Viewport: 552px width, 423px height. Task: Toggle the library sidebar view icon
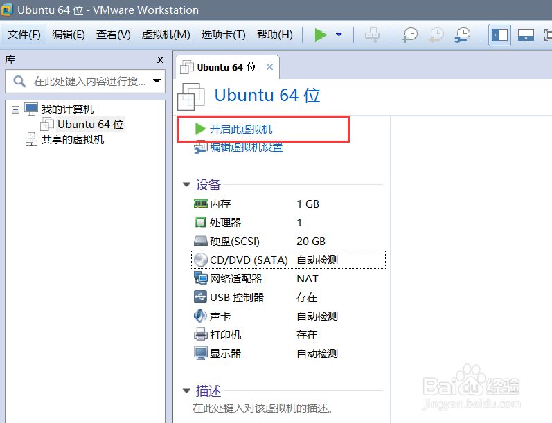coord(499,35)
